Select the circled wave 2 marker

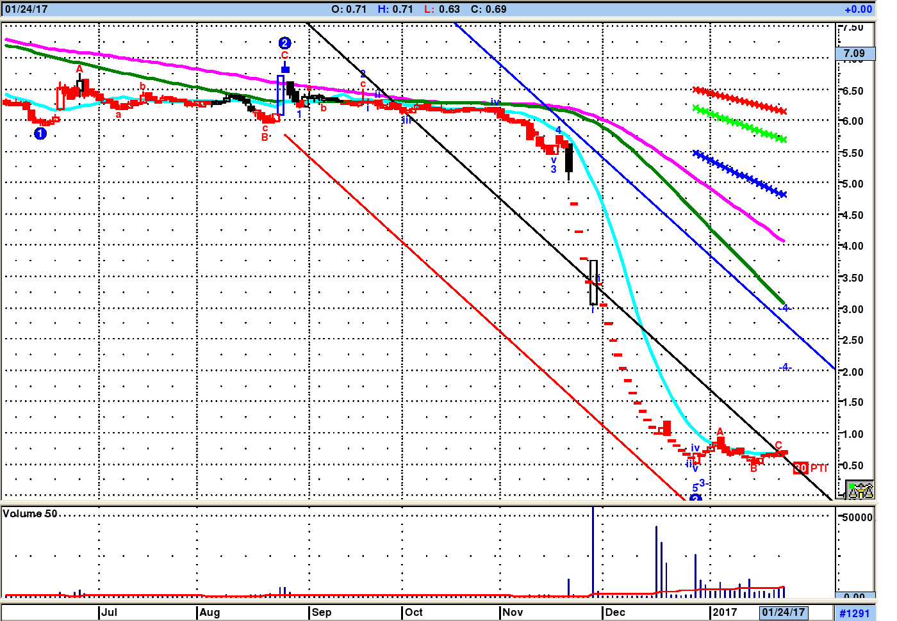[x=284, y=43]
